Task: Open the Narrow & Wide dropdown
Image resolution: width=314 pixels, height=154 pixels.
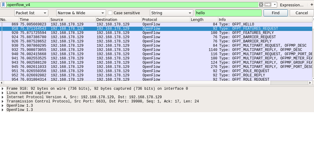Action: tap(81, 13)
